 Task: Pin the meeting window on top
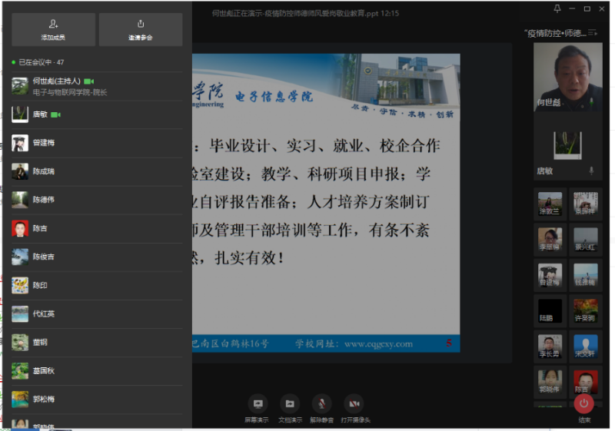click(557, 8)
